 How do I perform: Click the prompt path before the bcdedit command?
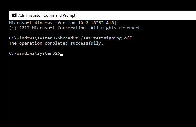coord(35,38)
